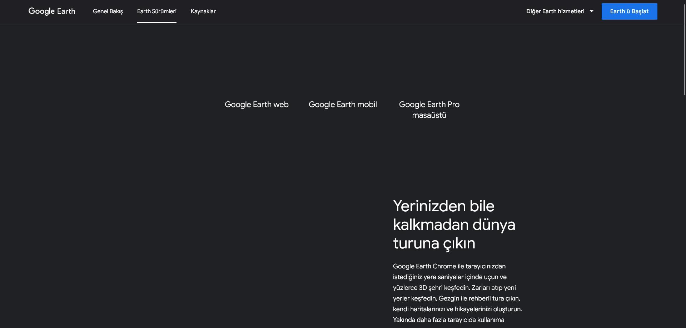
Task: Click the vertical scrollbar thumb
Action: (x=684, y=50)
